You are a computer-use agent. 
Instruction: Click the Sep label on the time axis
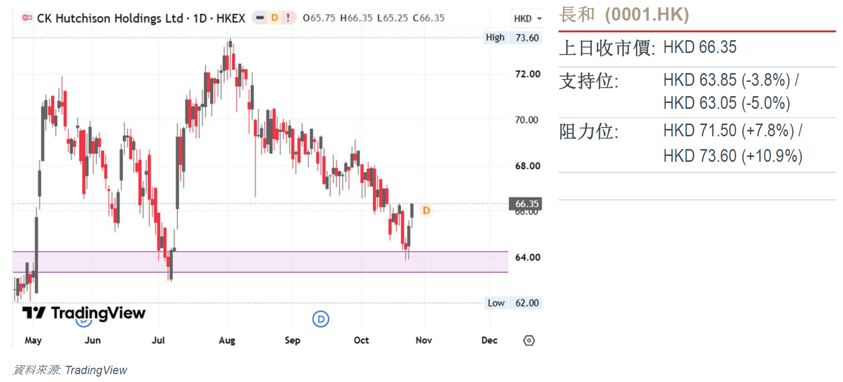(x=292, y=340)
